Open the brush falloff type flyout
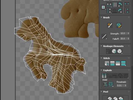This screenshot has height=100, width=133. pos(104,36)
